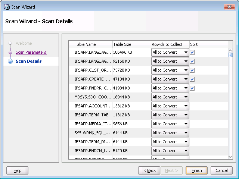Select the IFSAPP.FNDRR_C... table name cell
Viewport: 239px width, 179px height.
point(93,88)
